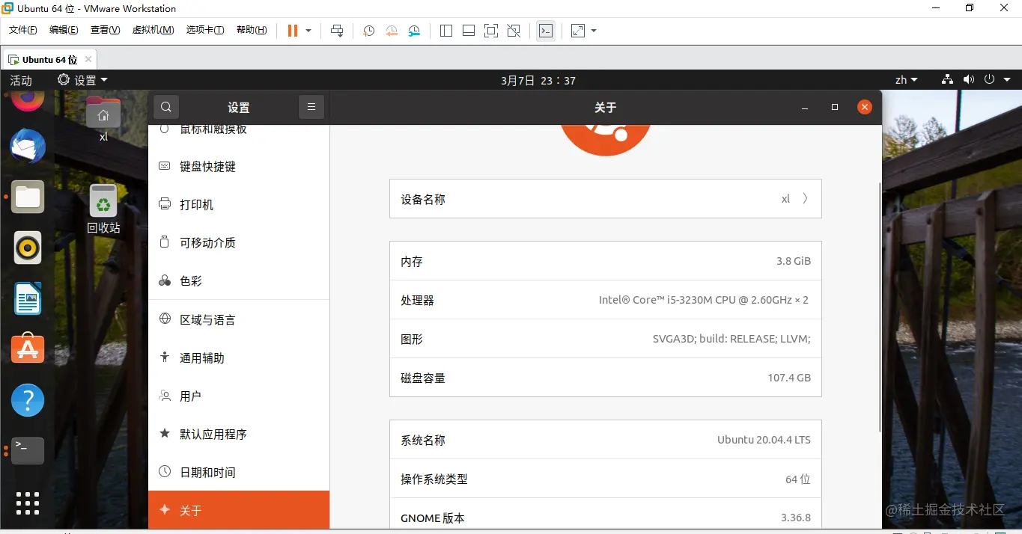
Task: Open the snapshot manager
Action: click(x=415, y=31)
